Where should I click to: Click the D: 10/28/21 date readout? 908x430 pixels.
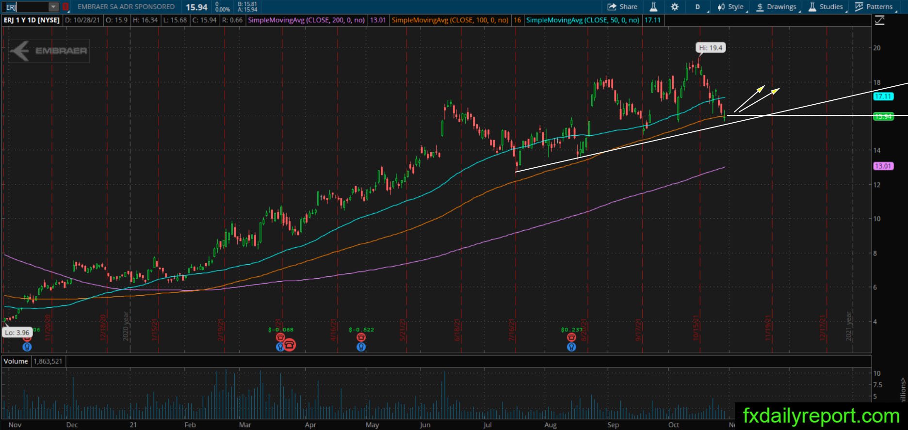pos(82,20)
